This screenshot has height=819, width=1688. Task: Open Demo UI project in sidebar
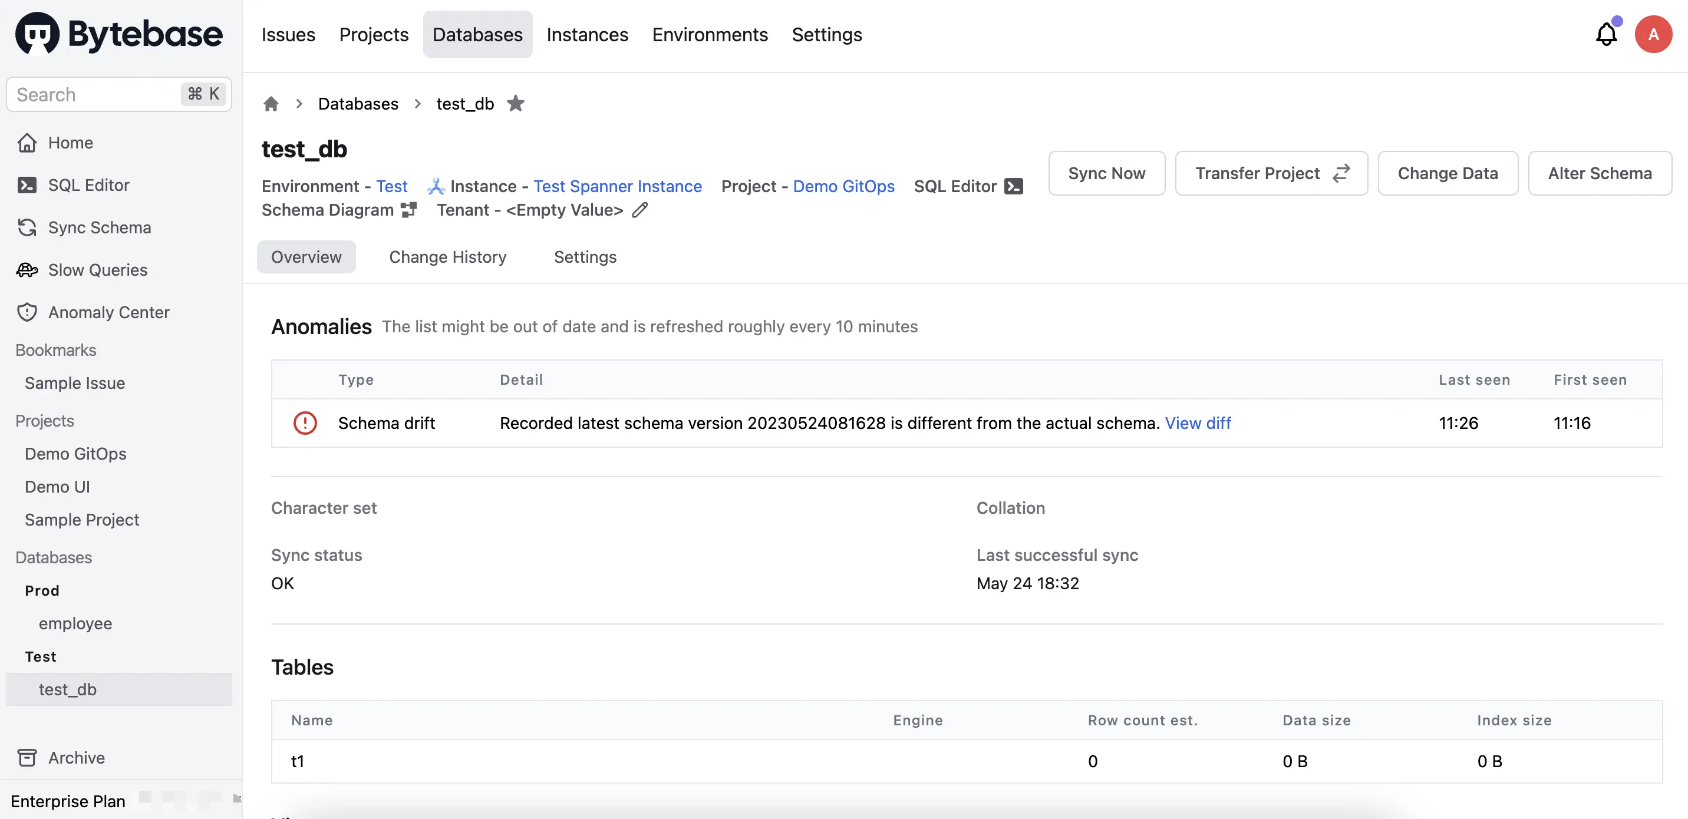[x=57, y=487]
